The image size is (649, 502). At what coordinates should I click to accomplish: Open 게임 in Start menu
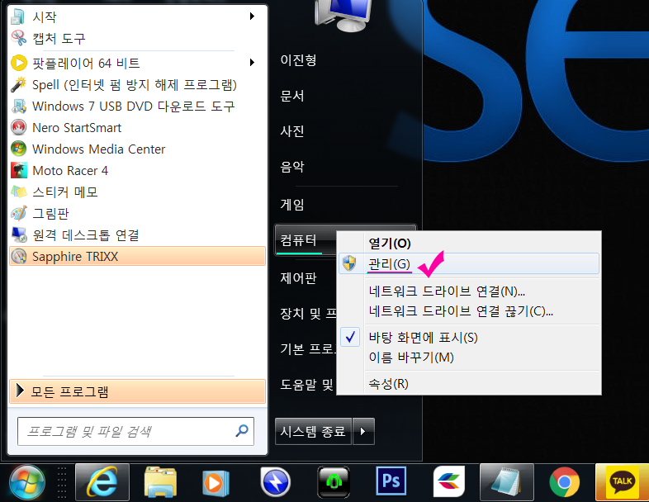(x=292, y=204)
